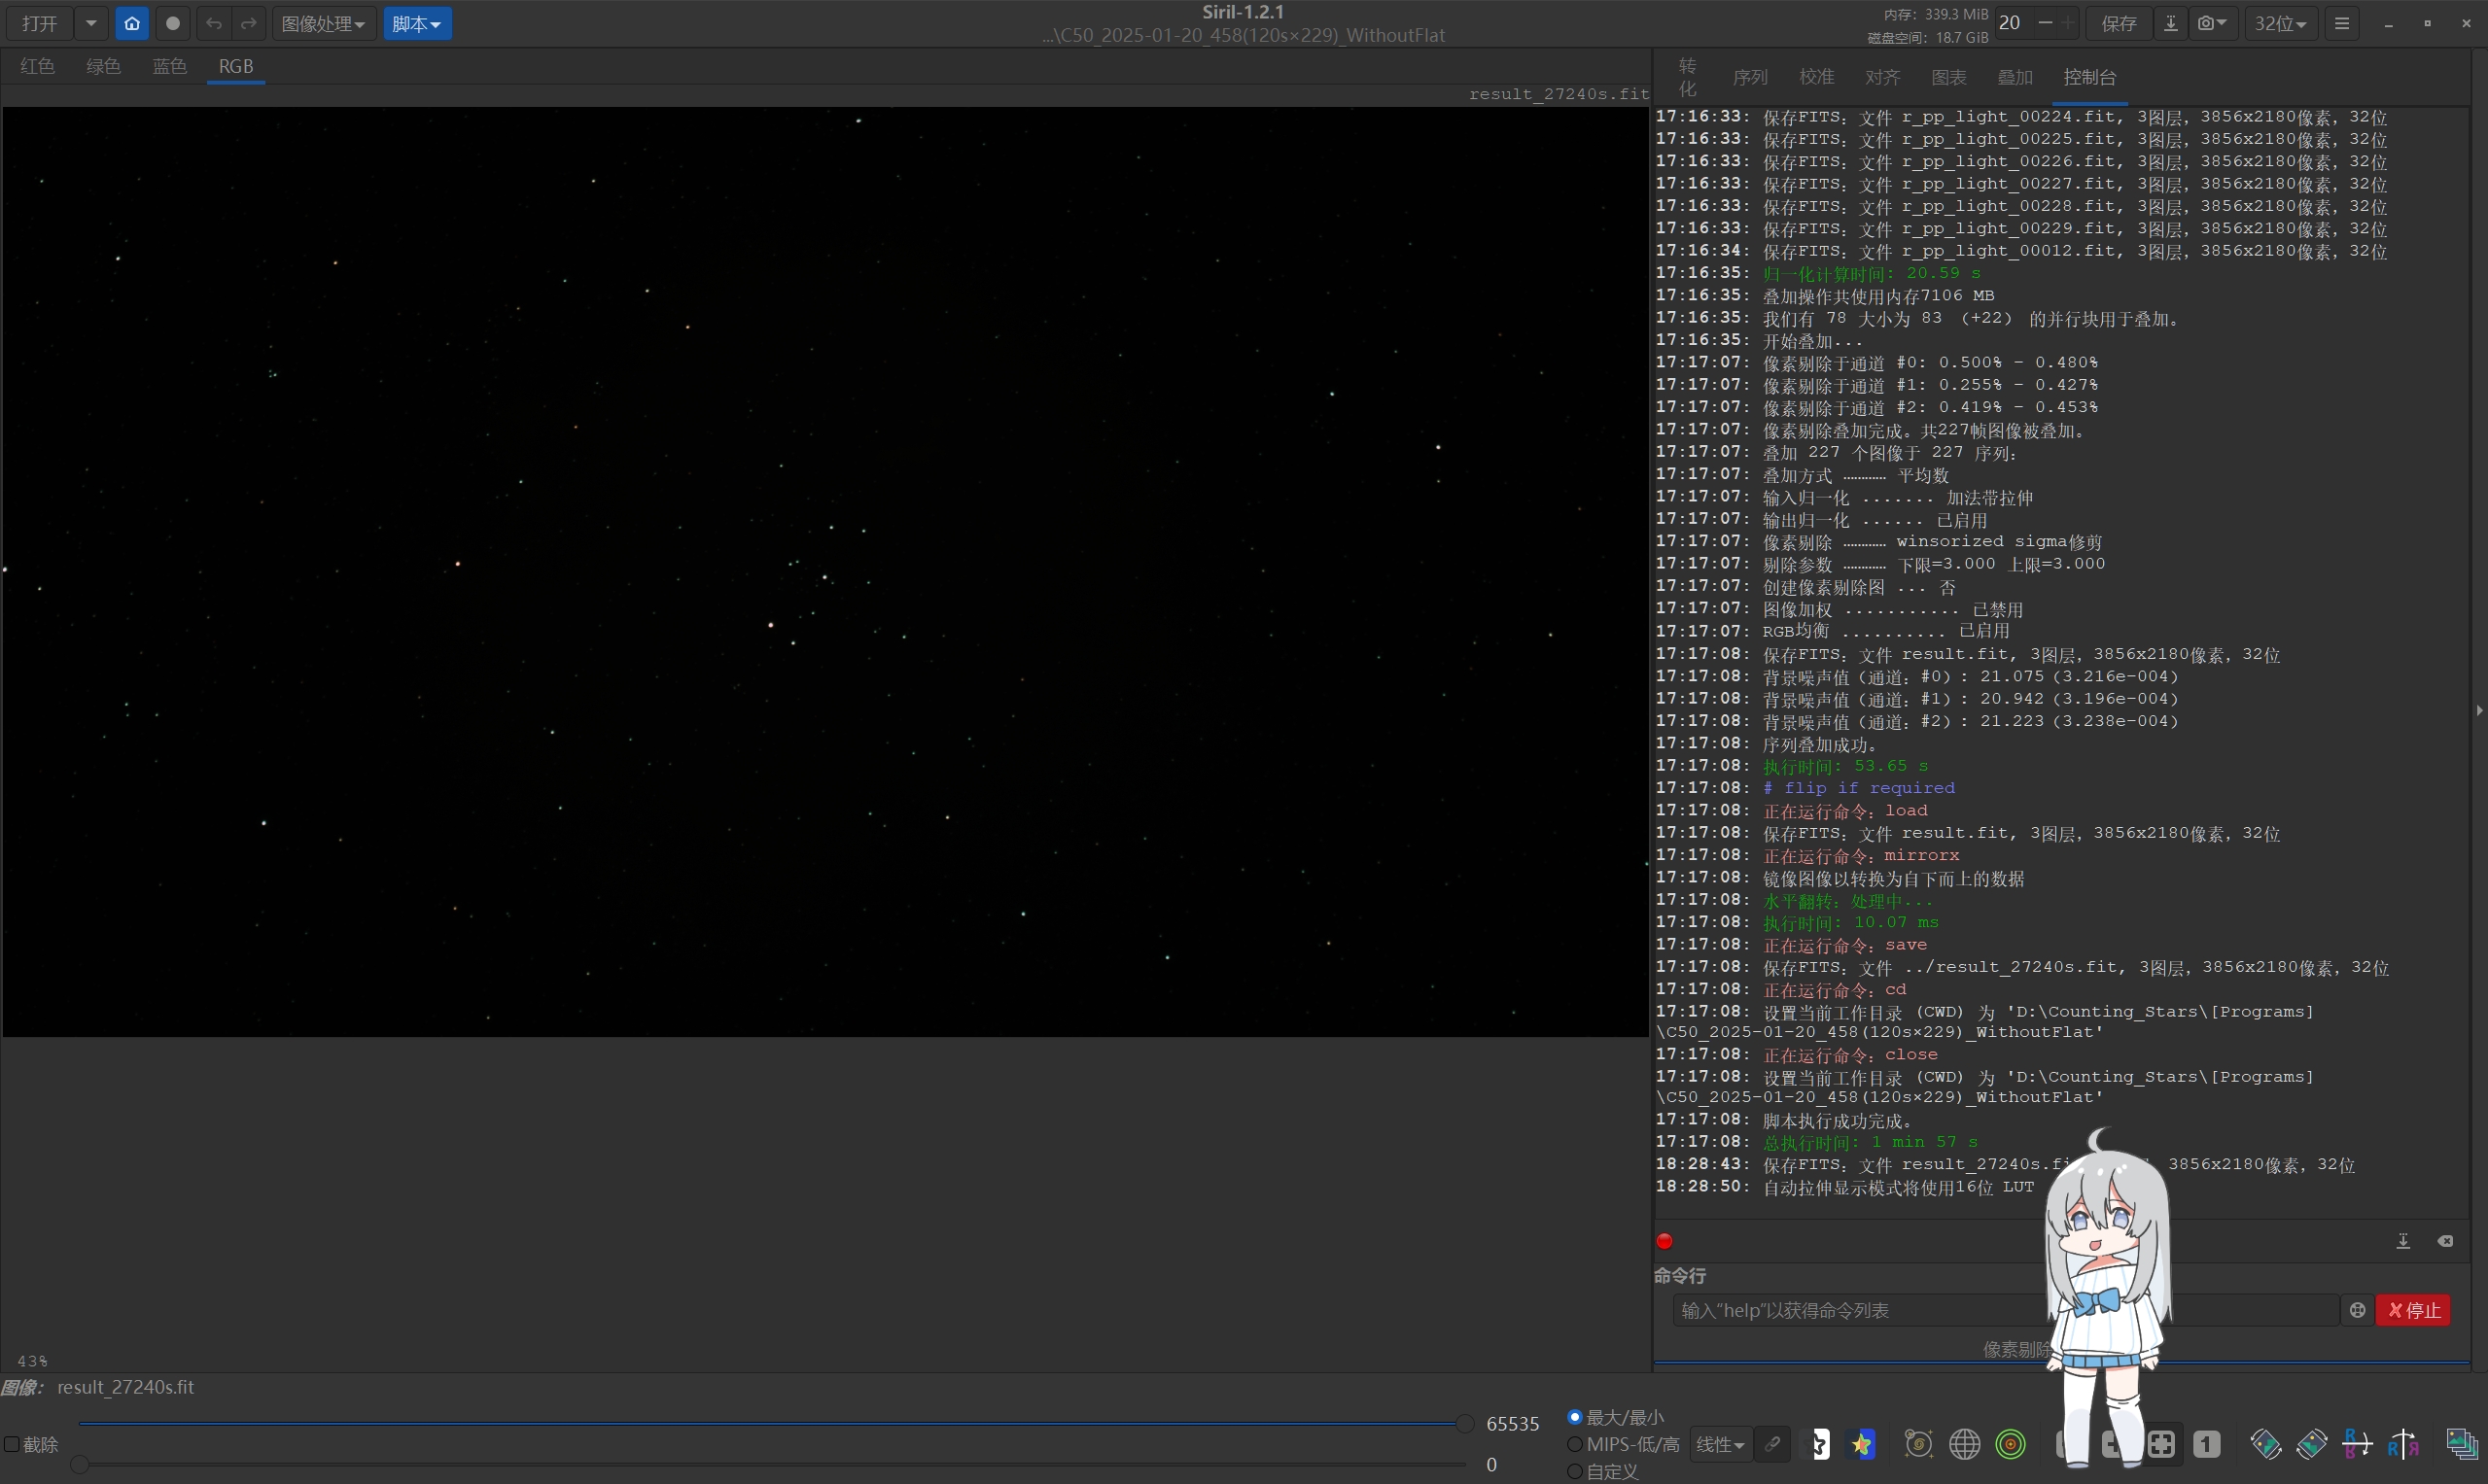Switch to the 蓝色 channel tab

pos(169,66)
